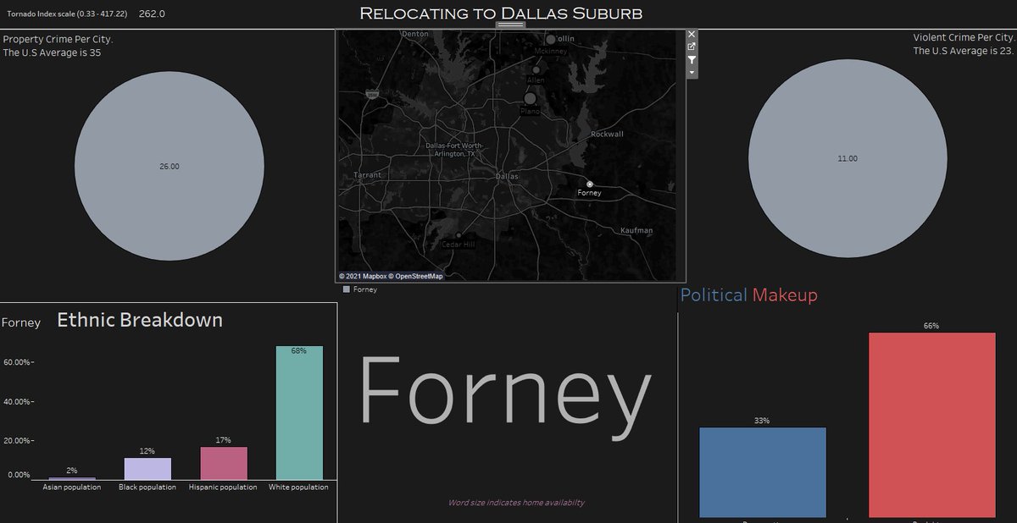1017x523 pixels.
Task: Select the Cedar Hill marker on the map
Action: pyautogui.click(x=458, y=235)
